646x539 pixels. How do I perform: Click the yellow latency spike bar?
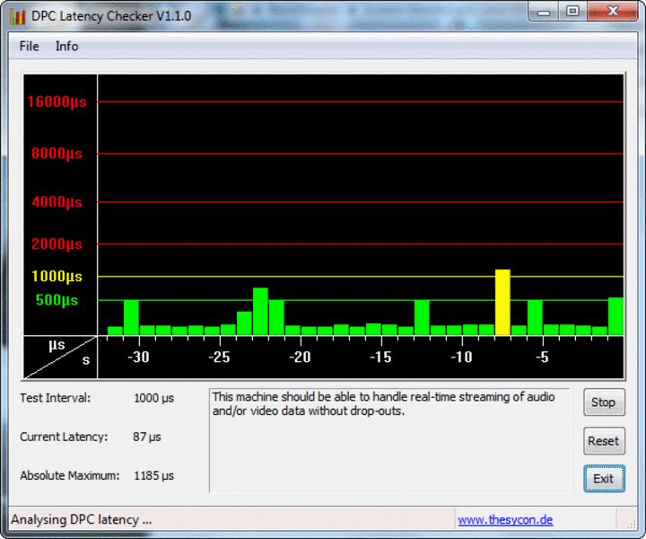click(x=502, y=302)
